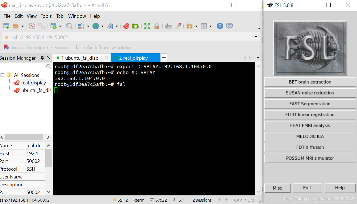Viewport: 357px width, 204px height.
Task: Close the real_display tab
Action: (156, 58)
